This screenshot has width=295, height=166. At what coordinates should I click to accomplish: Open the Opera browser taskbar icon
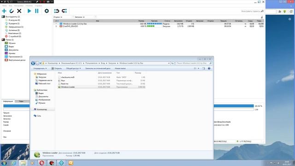click(x=41, y=163)
